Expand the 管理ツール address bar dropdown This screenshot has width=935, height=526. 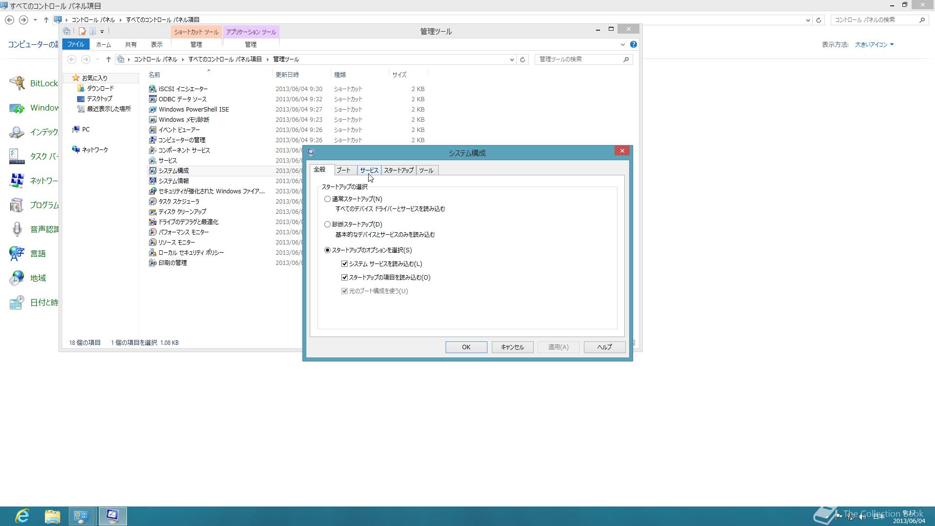(x=512, y=59)
